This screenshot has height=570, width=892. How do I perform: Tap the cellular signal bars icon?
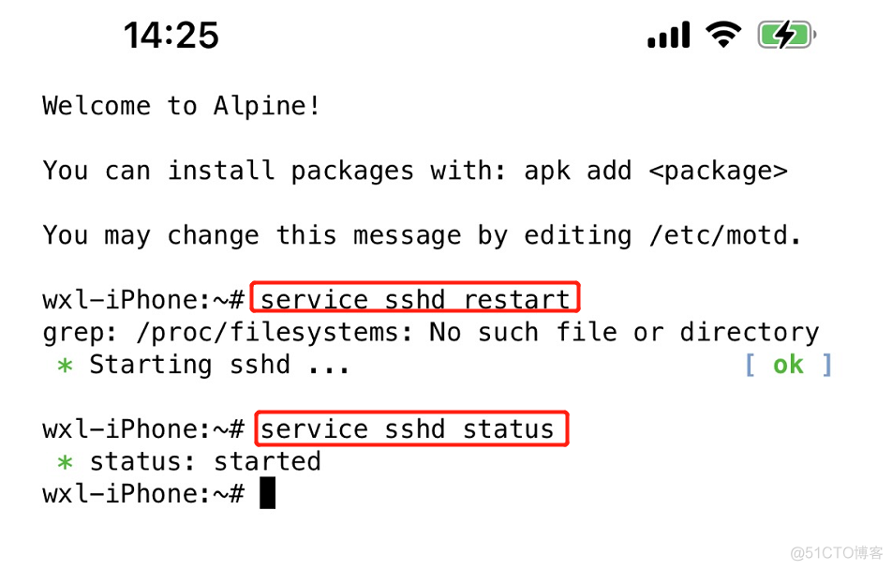pyautogui.click(x=668, y=35)
